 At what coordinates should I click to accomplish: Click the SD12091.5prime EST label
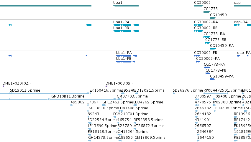pos(150,90)
